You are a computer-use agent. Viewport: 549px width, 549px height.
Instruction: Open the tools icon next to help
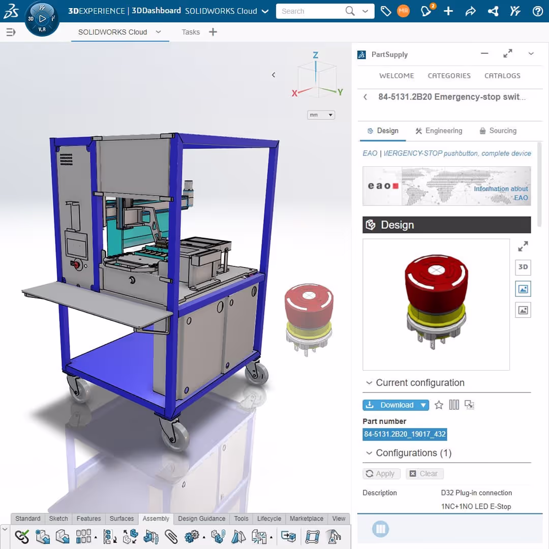[515, 11]
